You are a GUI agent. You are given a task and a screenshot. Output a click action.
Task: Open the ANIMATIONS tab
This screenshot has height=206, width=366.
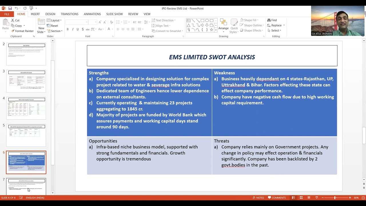click(92, 14)
